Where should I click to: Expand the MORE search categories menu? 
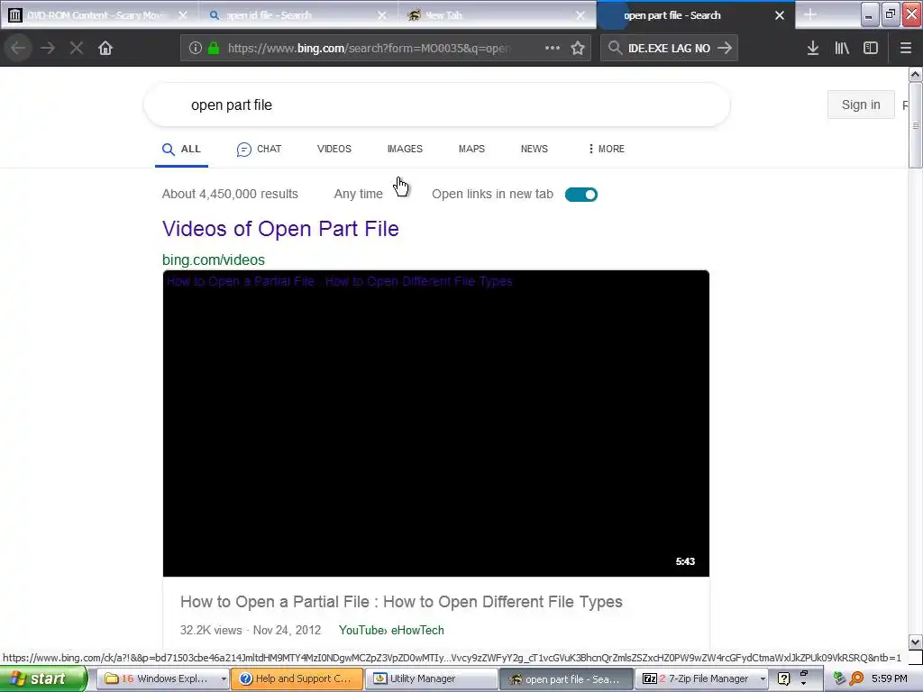(x=607, y=149)
